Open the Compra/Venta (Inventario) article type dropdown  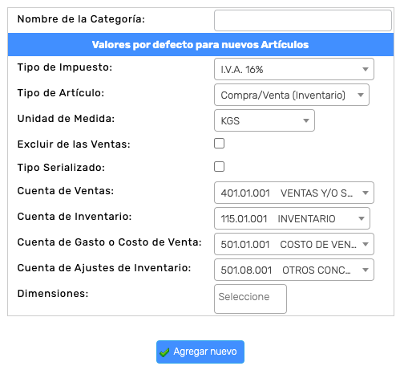tap(292, 95)
